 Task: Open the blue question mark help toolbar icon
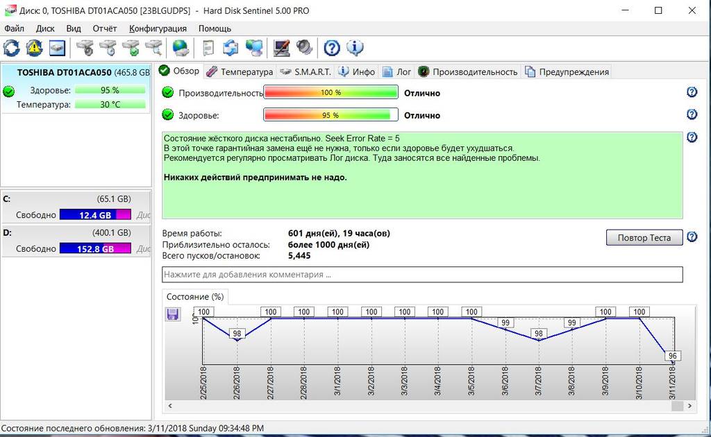332,48
